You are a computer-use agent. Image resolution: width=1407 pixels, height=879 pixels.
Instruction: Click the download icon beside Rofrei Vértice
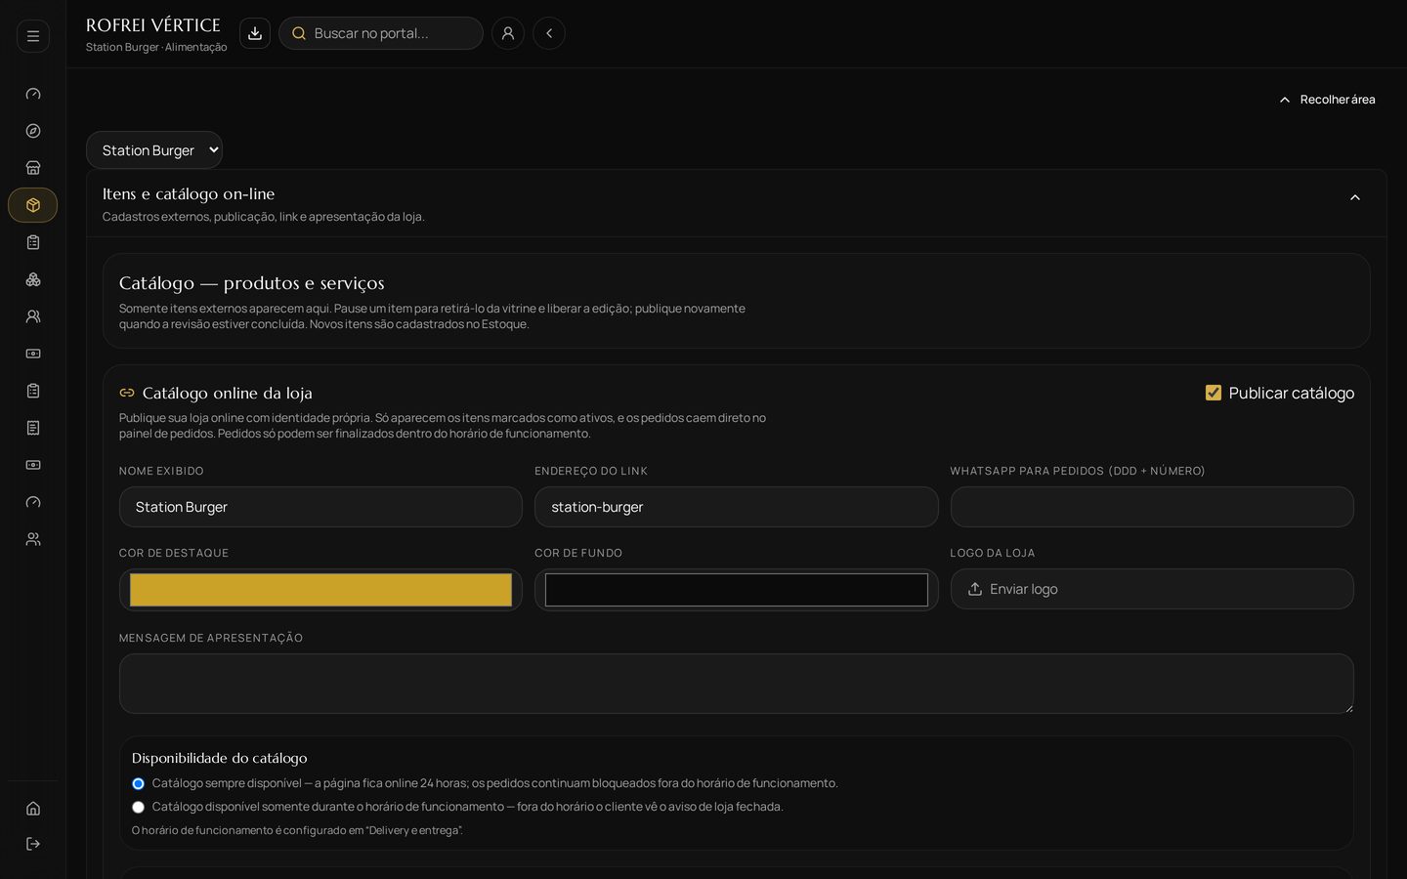pyautogui.click(x=255, y=33)
